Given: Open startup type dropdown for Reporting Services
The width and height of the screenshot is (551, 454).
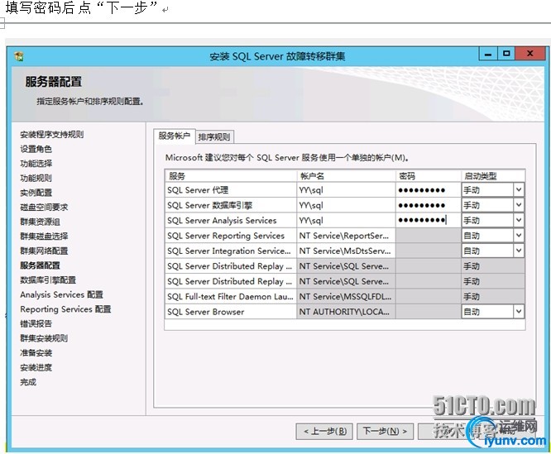Looking at the screenshot, I should click(x=519, y=235).
